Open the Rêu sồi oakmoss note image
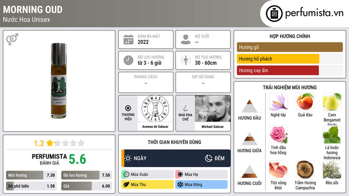Screen dimensions: 349x196 tap(332, 170)
